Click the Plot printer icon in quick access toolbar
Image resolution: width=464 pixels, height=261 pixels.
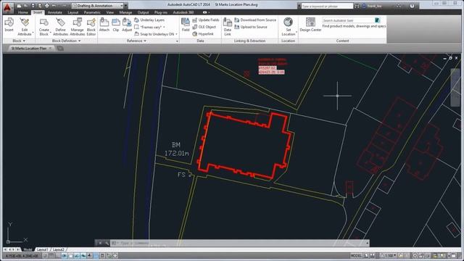tap(46, 6)
